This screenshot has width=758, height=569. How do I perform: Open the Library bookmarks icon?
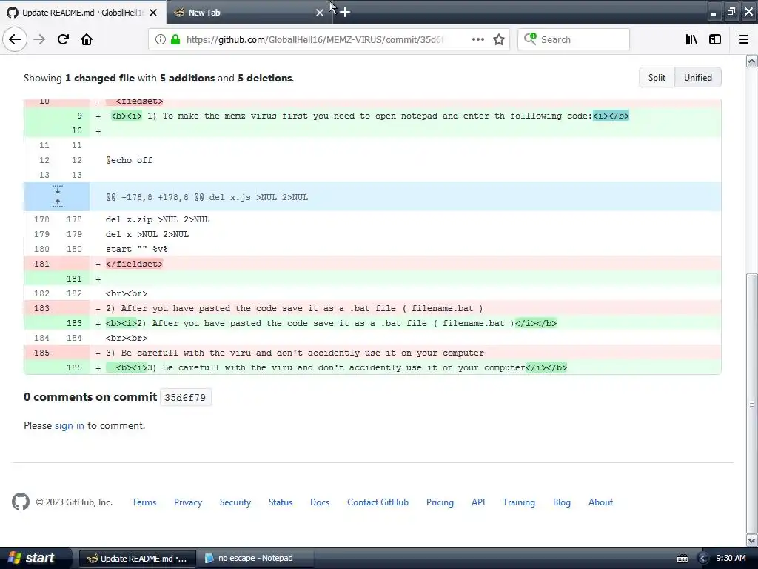[x=691, y=39]
